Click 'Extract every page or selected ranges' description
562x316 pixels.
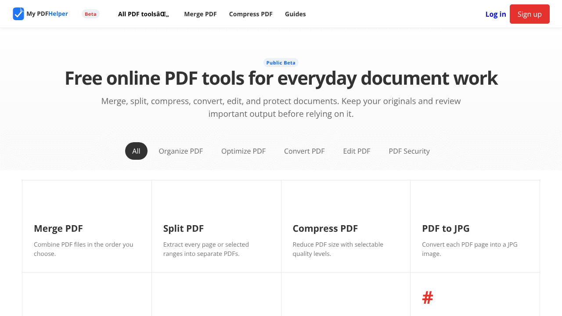[x=206, y=249]
